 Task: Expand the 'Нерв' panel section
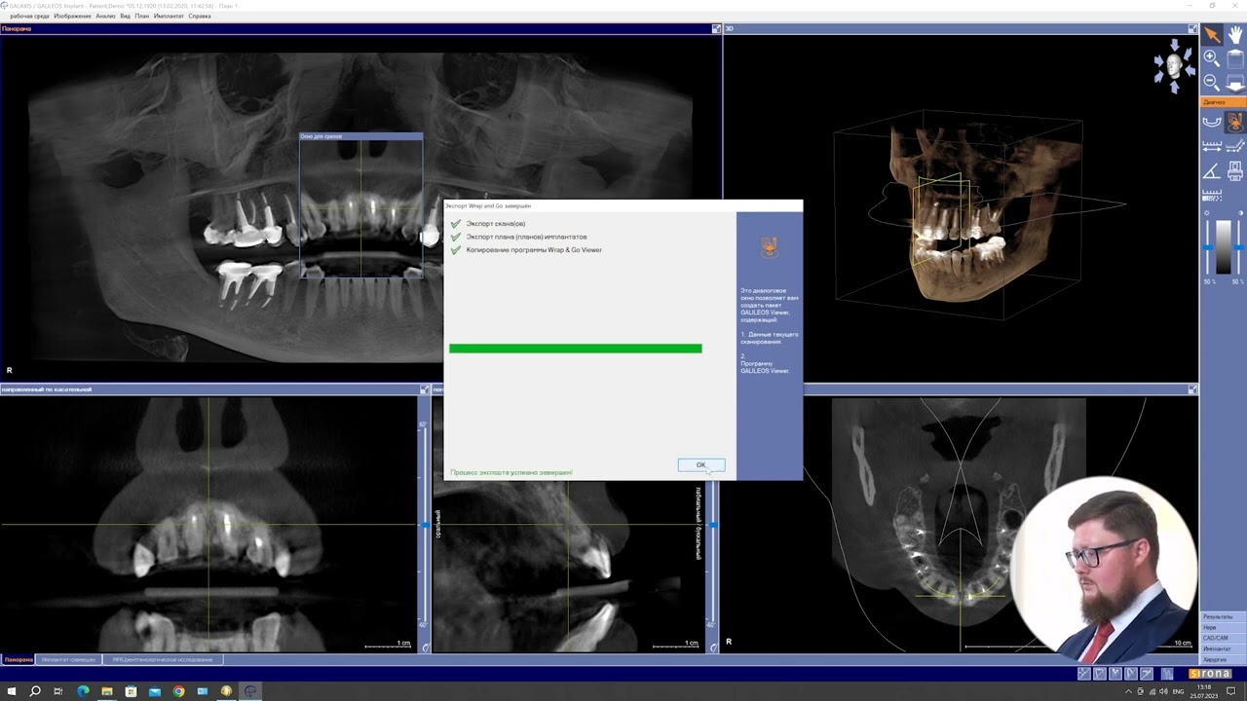[x=1223, y=627]
